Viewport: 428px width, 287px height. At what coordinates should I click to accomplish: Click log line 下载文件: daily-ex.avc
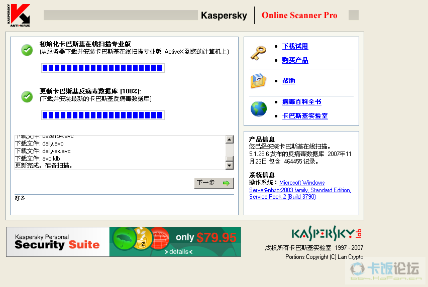click(x=43, y=151)
